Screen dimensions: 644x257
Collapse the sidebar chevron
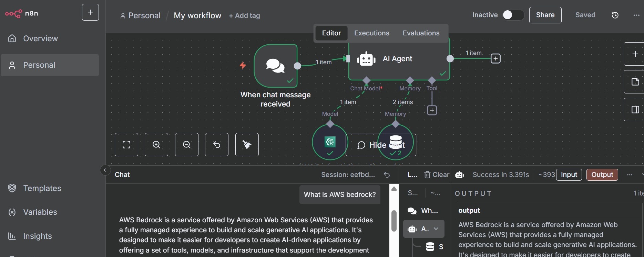105,170
